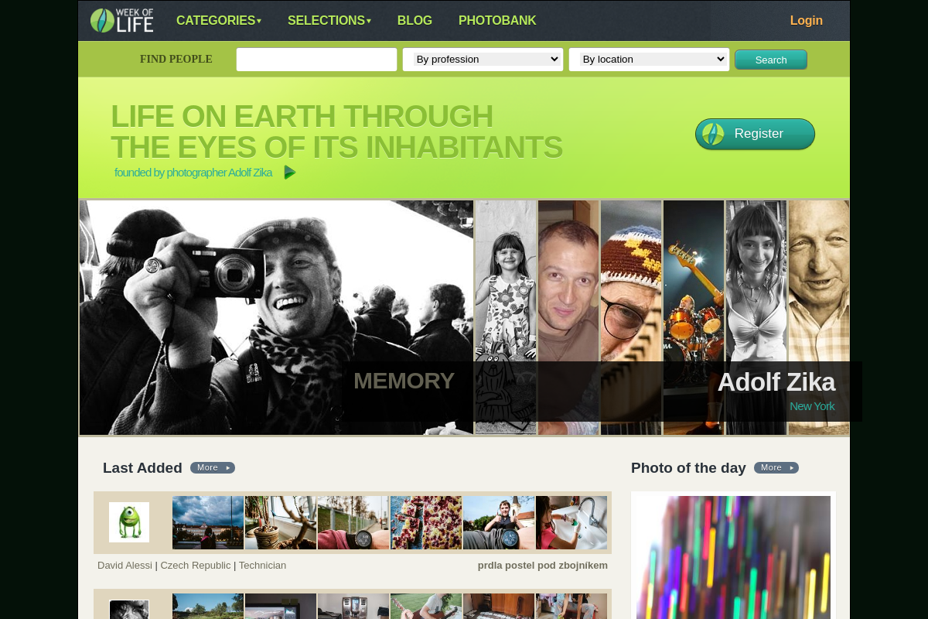Click the More button beside Last Added
The width and height of the screenshot is (928, 619).
tap(213, 468)
